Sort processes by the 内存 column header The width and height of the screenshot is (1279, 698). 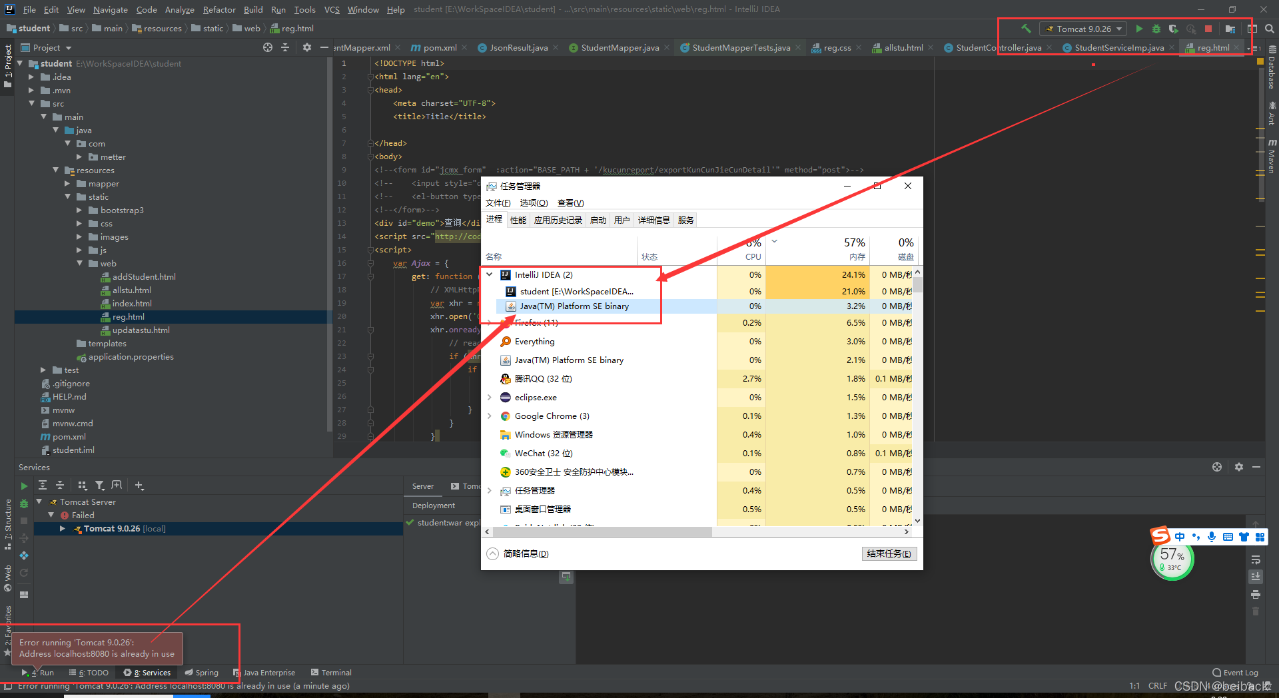click(x=817, y=249)
